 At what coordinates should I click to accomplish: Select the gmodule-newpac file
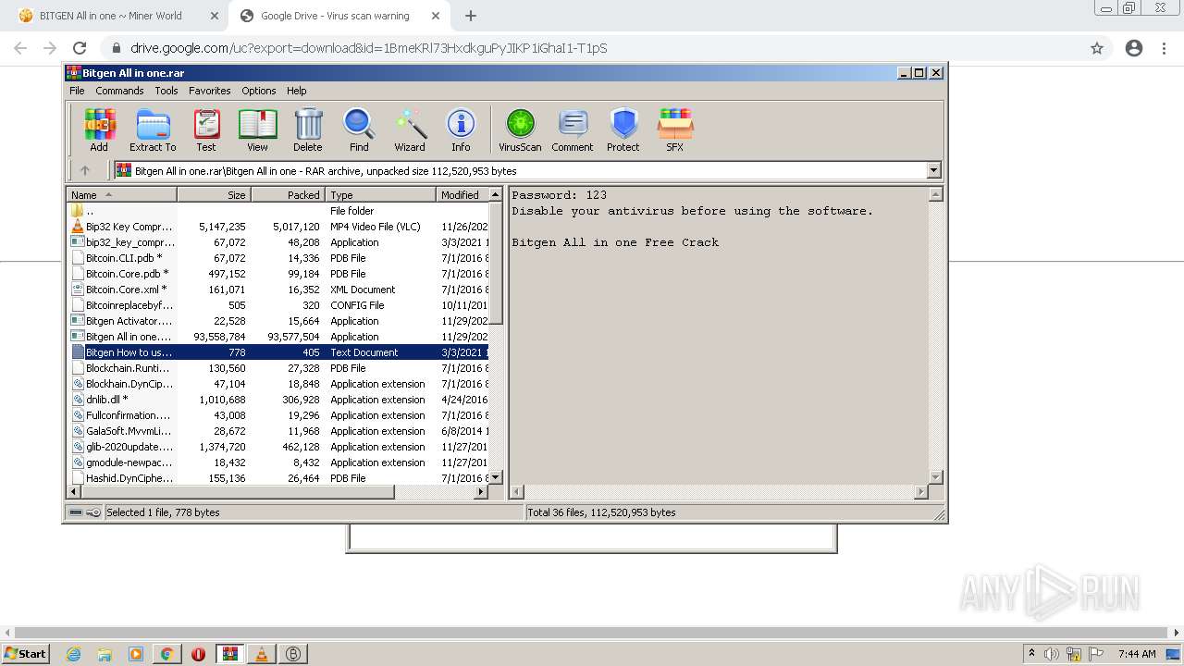(x=277, y=462)
